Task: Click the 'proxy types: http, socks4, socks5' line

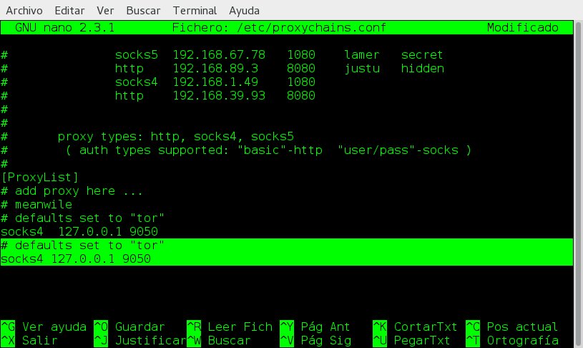Action: pyautogui.click(x=175, y=137)
